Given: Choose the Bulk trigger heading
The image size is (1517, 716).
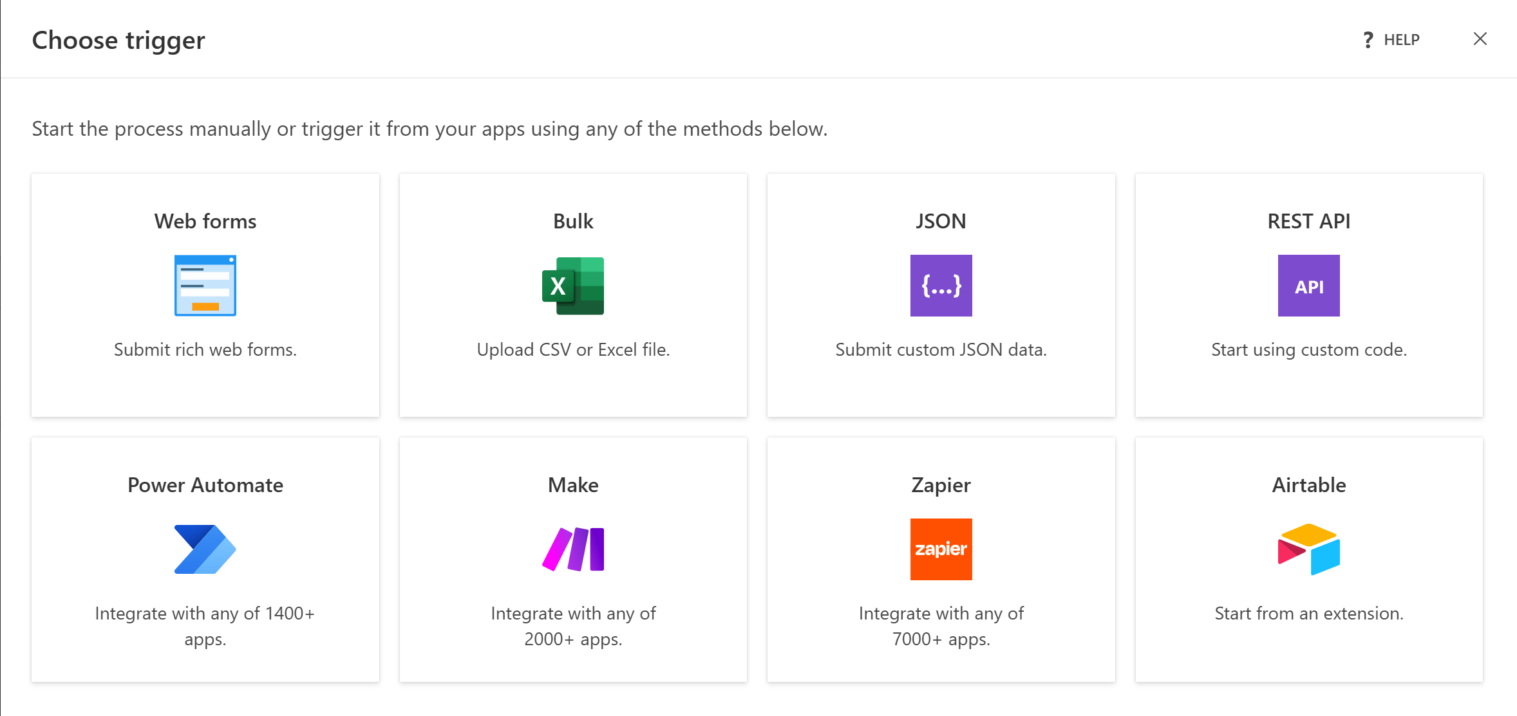Looking at the screenshot, I should point(573,221).
